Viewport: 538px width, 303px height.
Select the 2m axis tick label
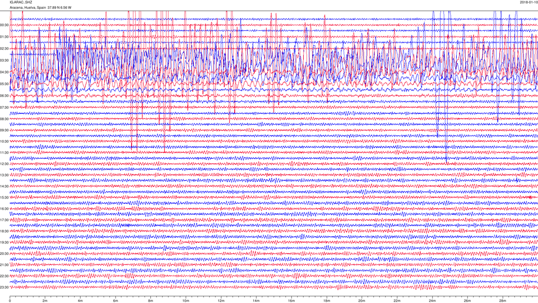pos(45,301)
